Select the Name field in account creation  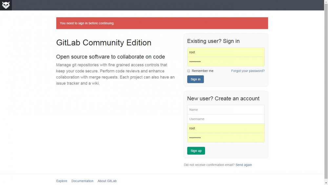coord(226,110)
